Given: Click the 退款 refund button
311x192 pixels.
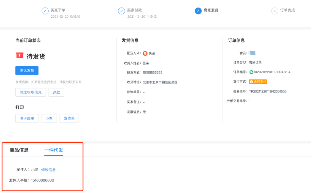Looking at the screenshot, I should 56,92.
